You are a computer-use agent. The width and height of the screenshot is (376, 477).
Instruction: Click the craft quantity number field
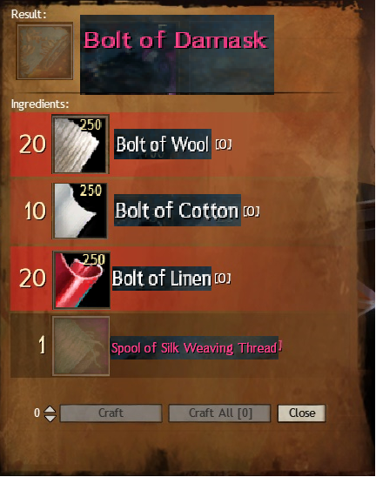[37, 413]
